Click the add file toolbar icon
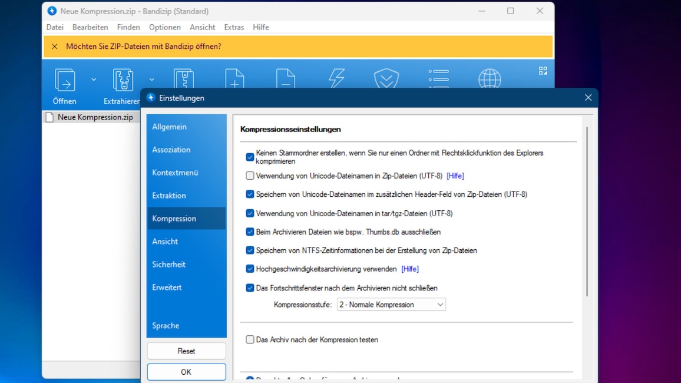This screenshot has height=383, width=681. 234,78
